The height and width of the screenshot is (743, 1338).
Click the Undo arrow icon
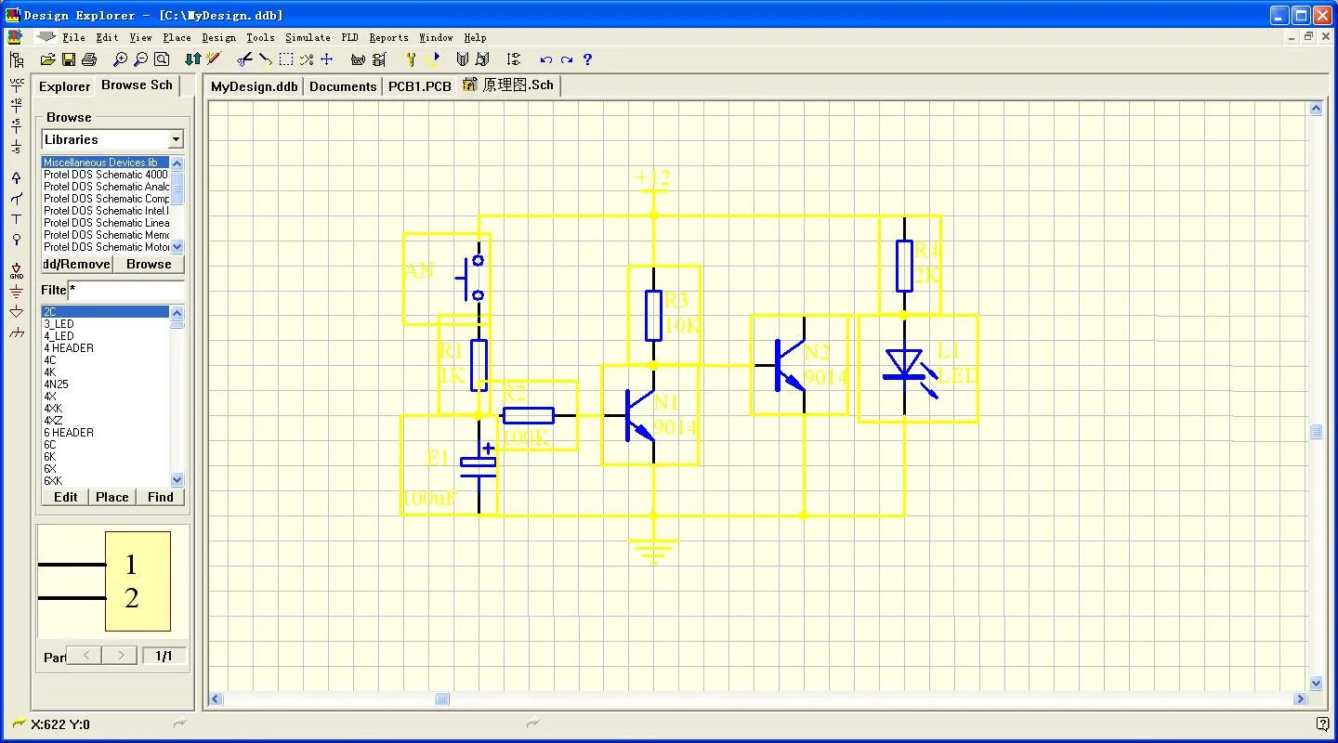point(547,59)
